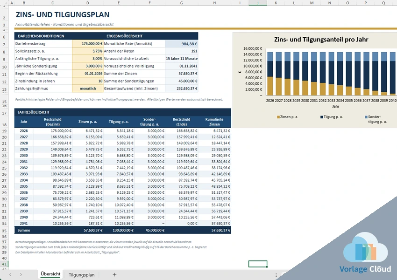The height and width of the screenshot is (280, 397).
Task: Select the Übersicht sheet tab
Action: coord(50,274)
